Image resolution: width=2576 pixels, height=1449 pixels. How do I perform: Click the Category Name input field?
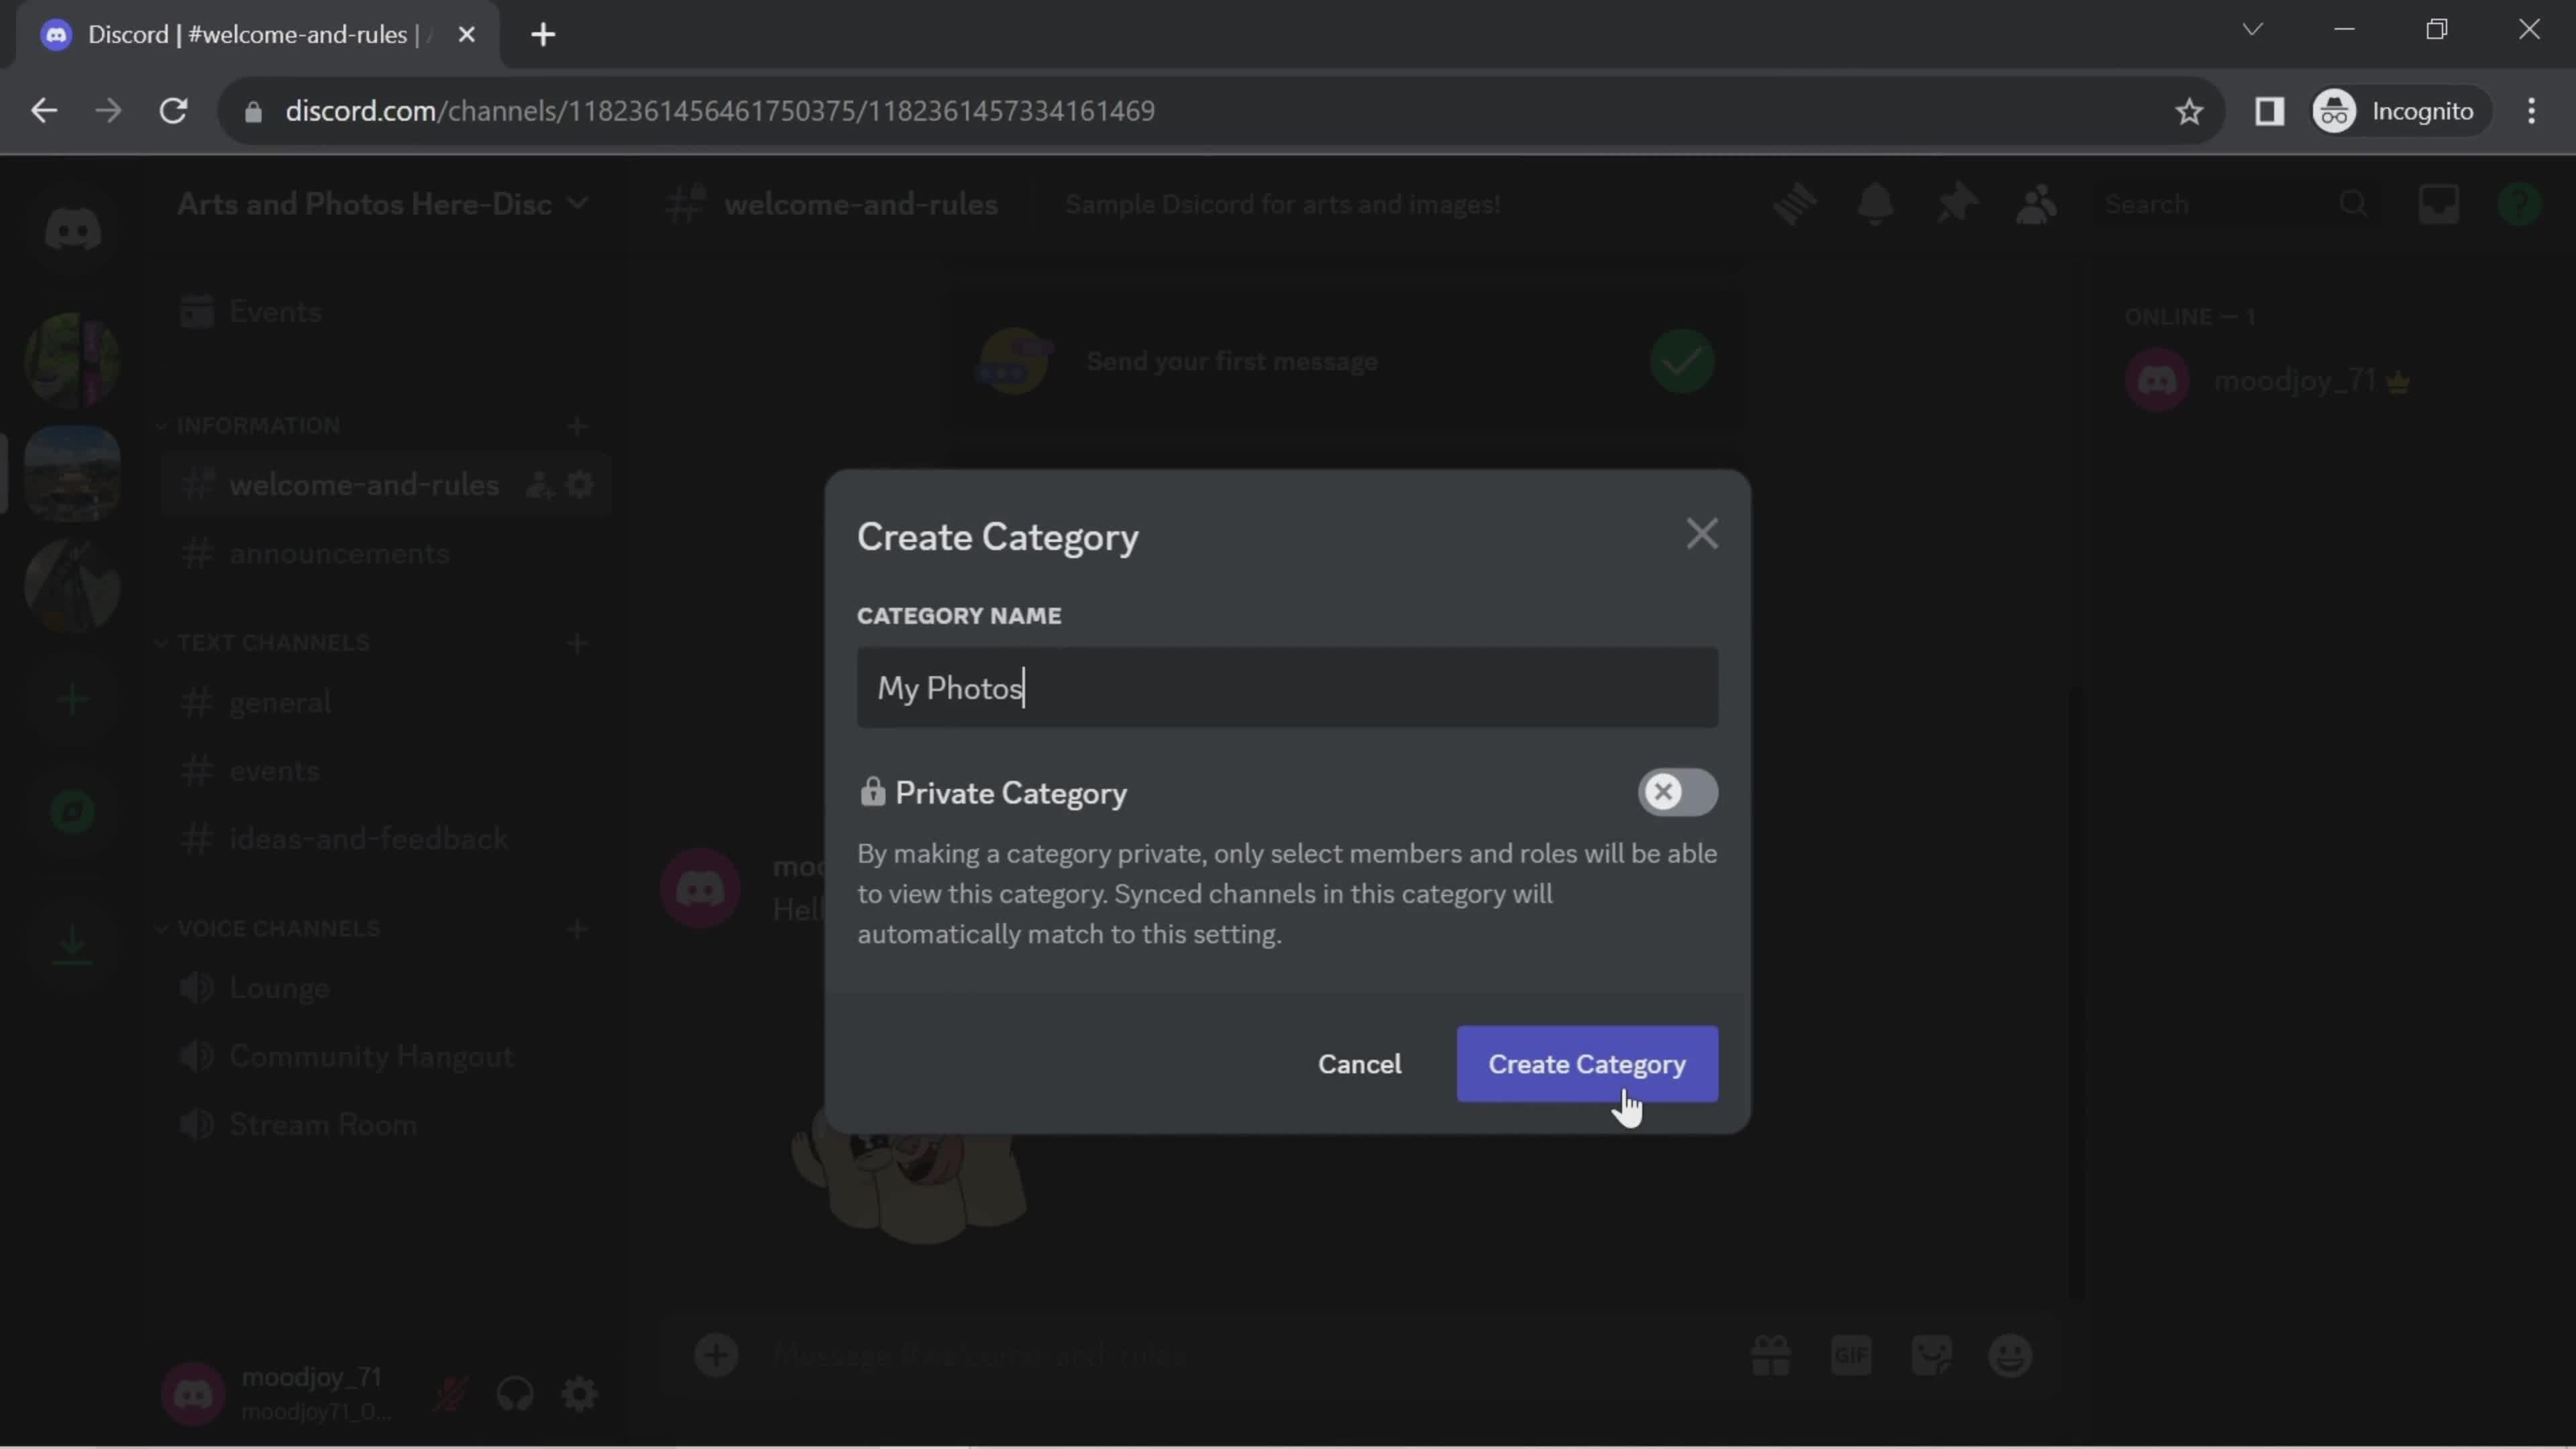(x=1287, y=688)
